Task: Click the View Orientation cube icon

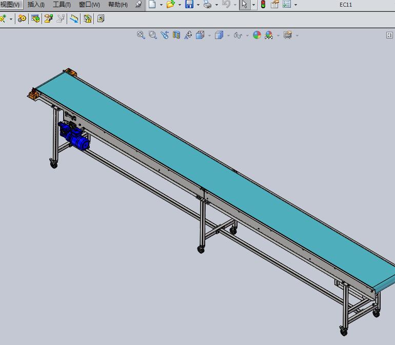Action: (x=200, y=35)
